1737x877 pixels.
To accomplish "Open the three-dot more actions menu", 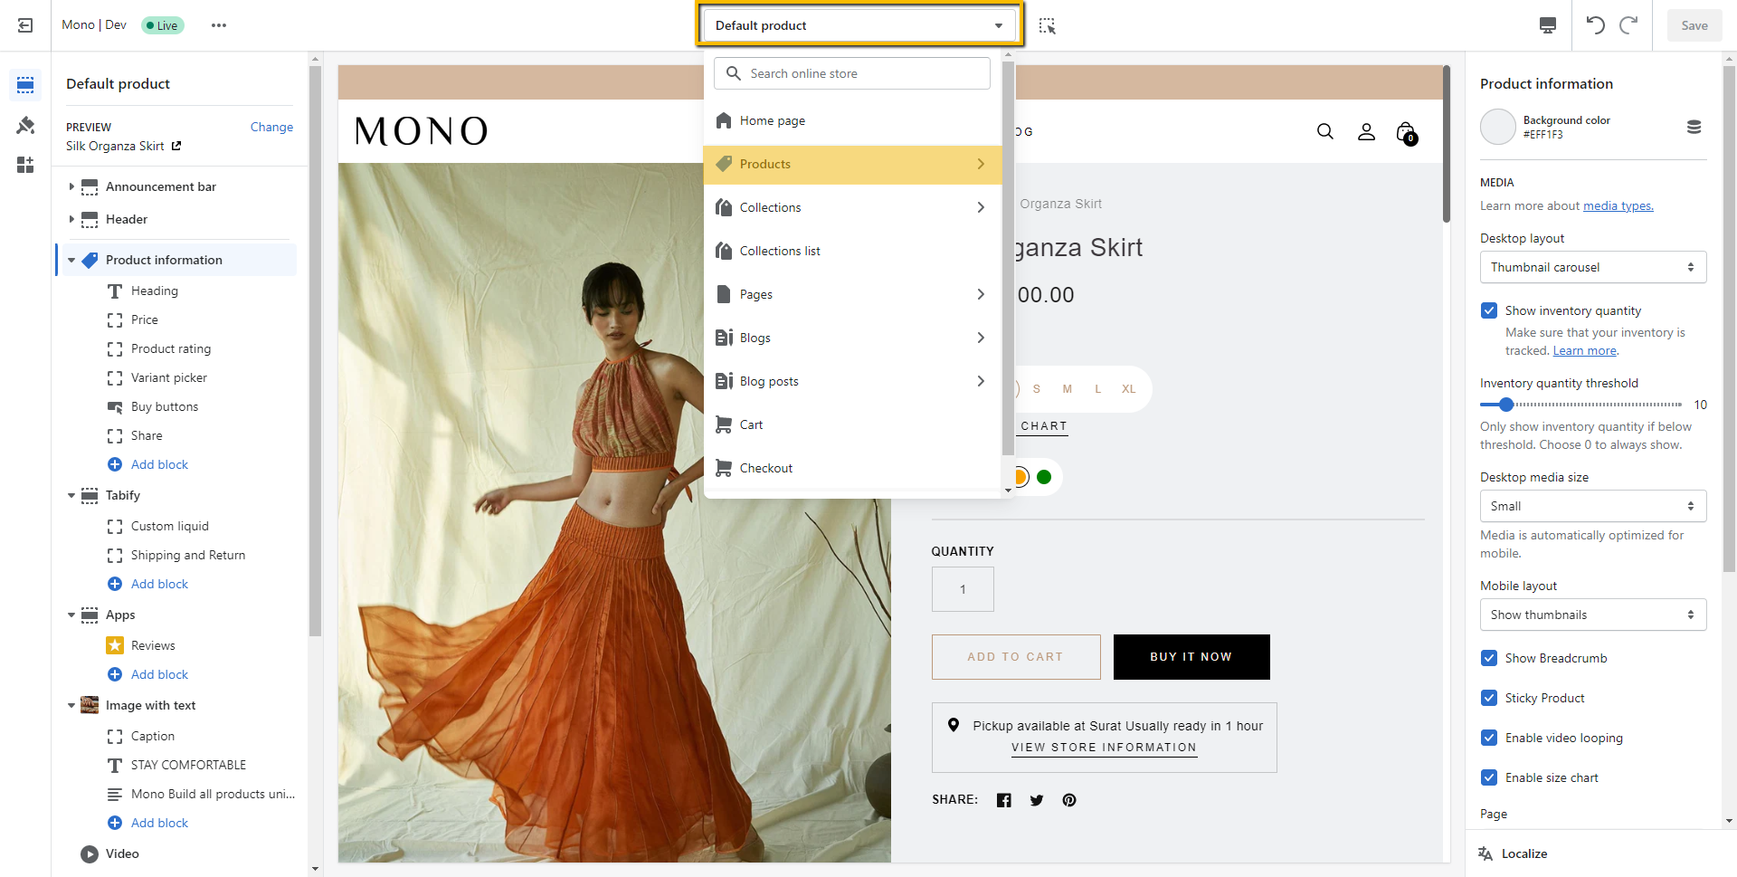I will (219, 25).
